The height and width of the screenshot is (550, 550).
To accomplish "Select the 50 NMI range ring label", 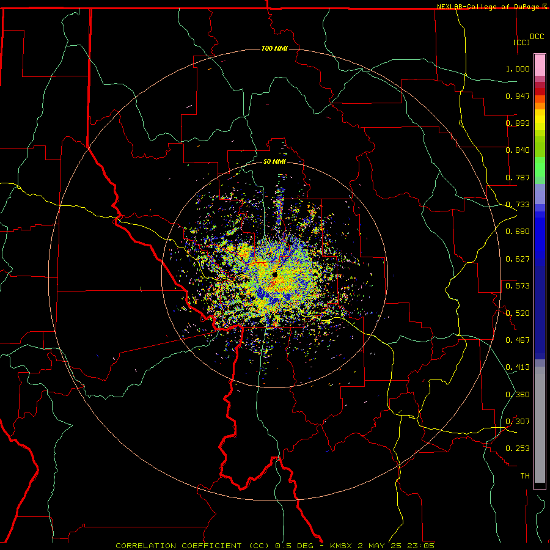I will coord(274,161).
